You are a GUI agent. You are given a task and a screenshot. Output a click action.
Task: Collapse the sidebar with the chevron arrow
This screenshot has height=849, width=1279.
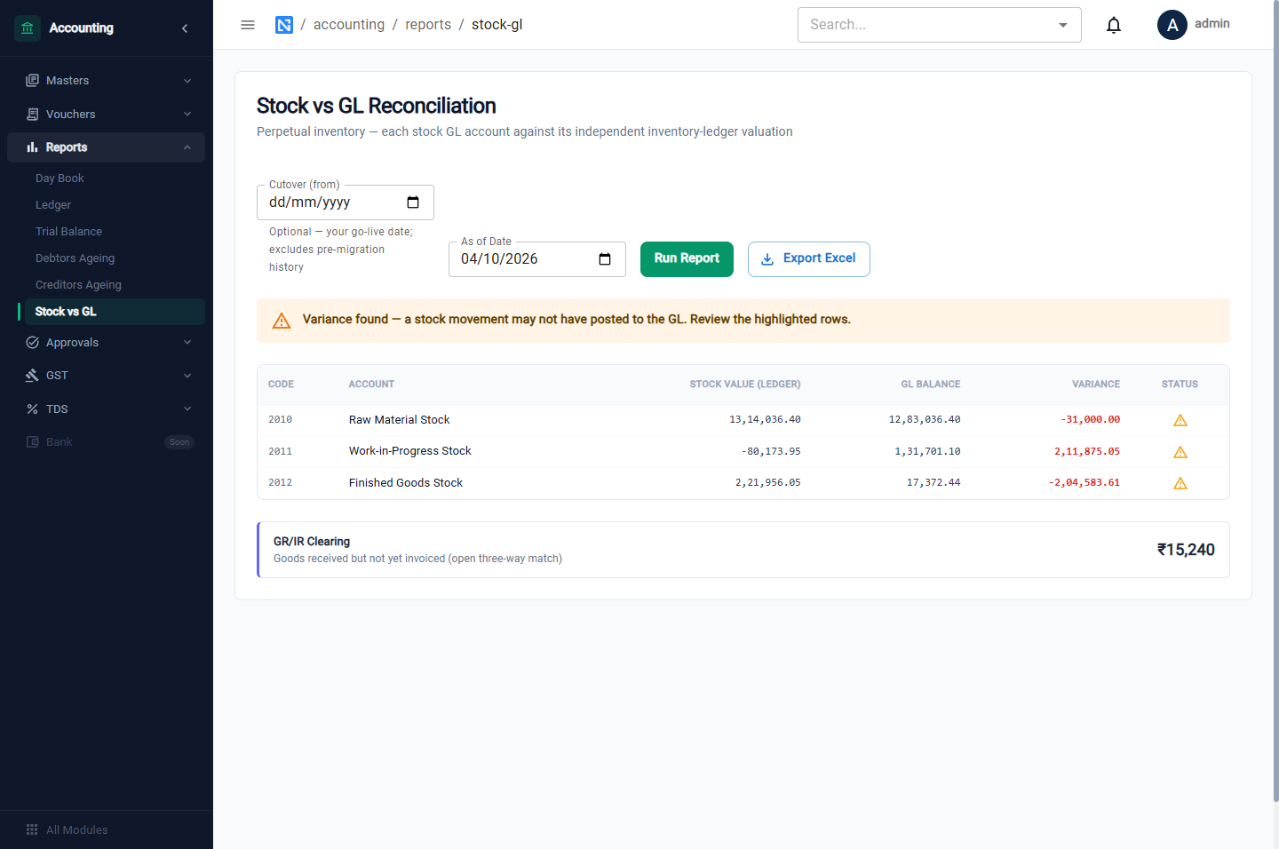[185, 28]
